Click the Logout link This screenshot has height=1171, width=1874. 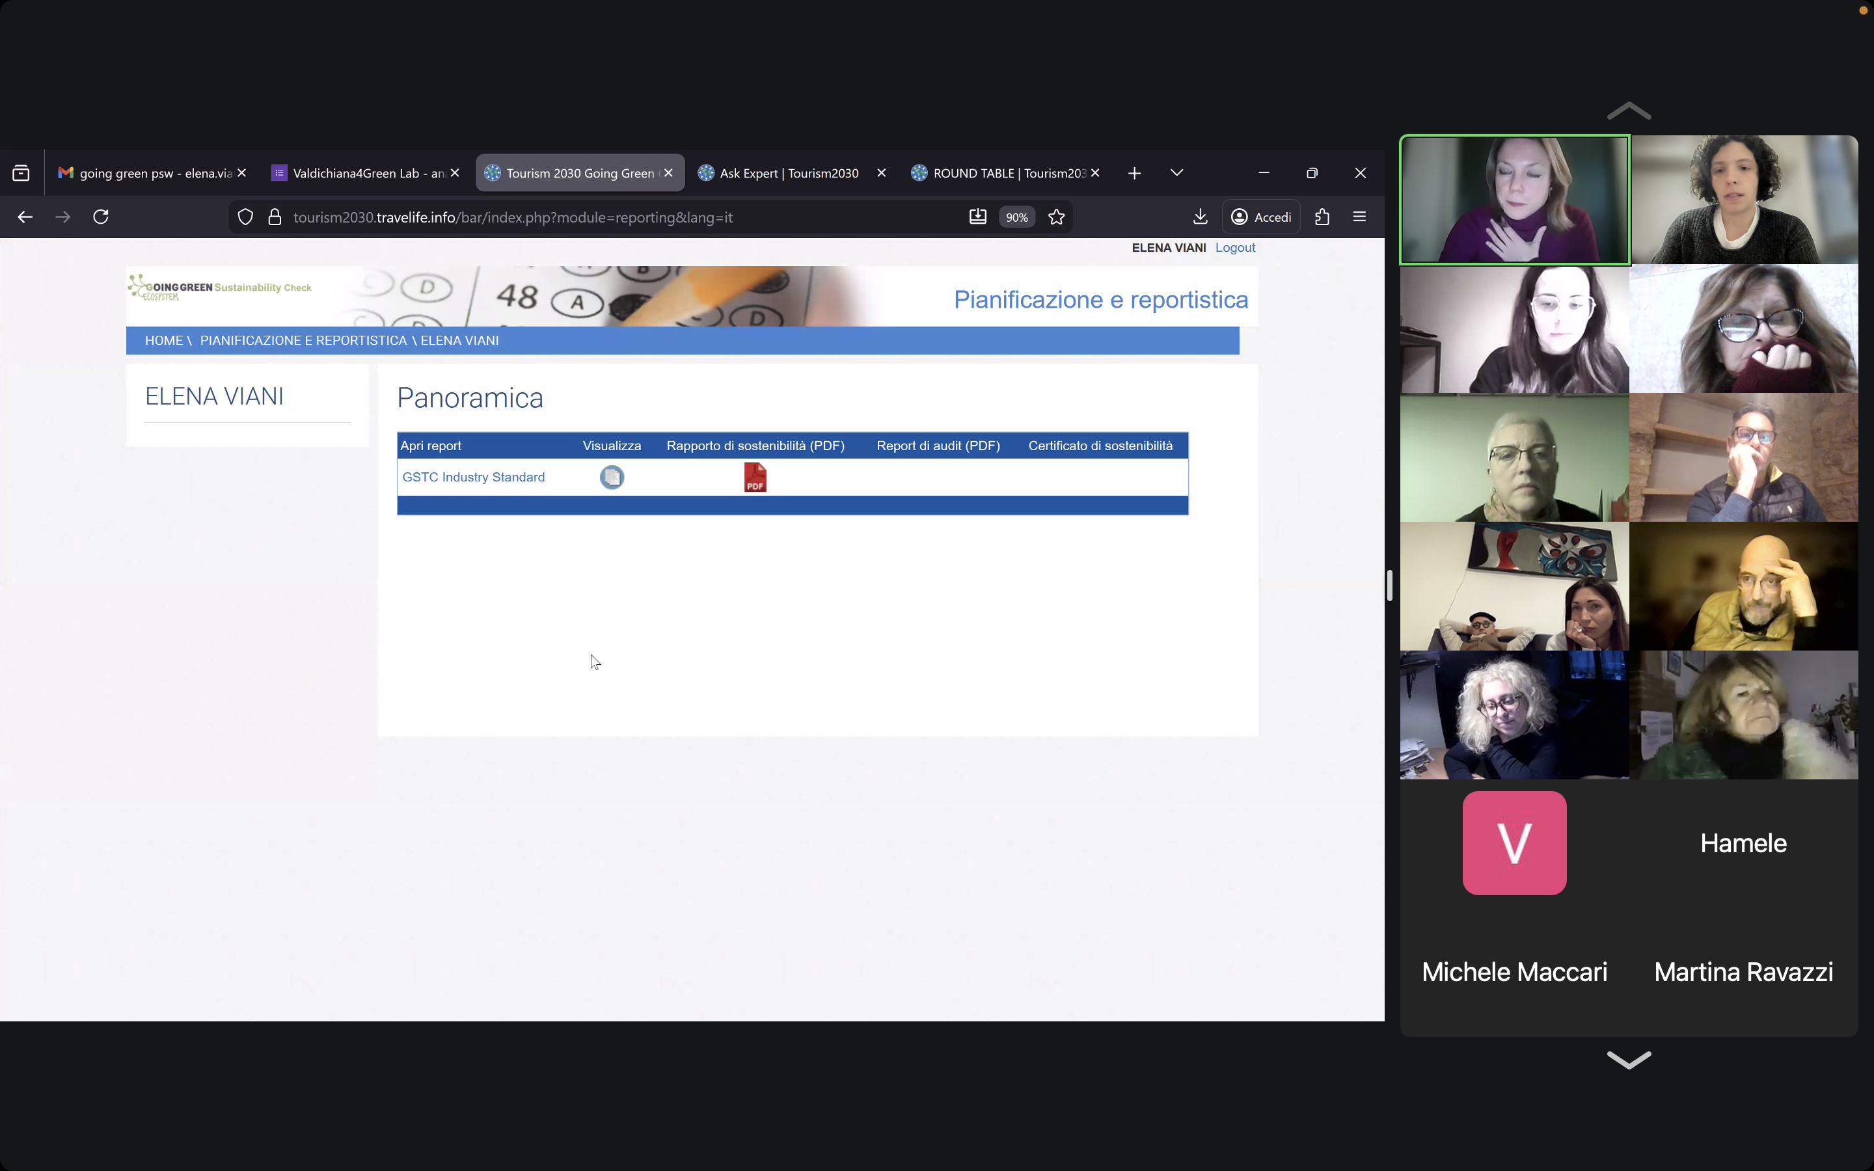[1234, 248]
